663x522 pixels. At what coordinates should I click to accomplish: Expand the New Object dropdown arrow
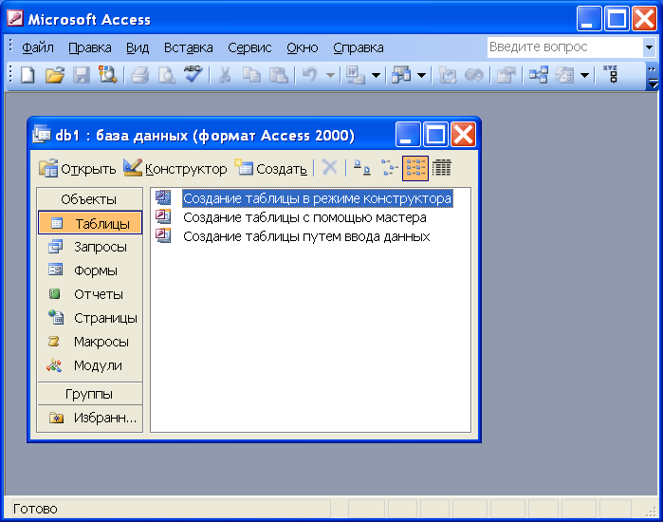(585, 76)
